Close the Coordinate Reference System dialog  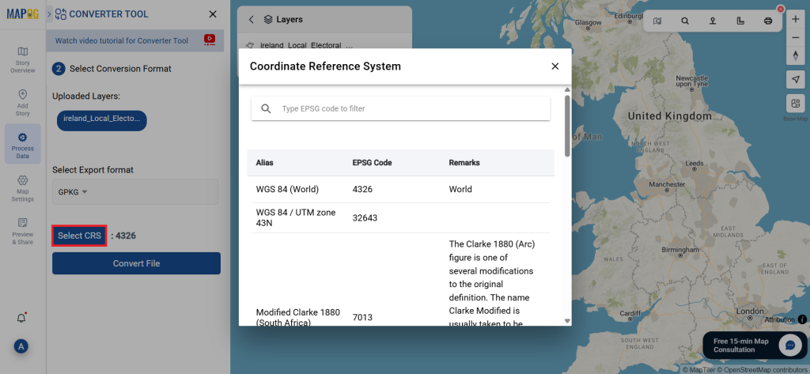pyautogui.click(x=555, y=66)
